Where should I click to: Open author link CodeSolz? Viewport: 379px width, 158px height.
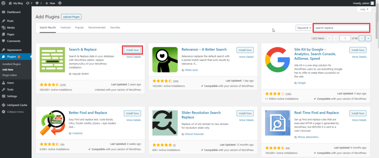[77, 133]
